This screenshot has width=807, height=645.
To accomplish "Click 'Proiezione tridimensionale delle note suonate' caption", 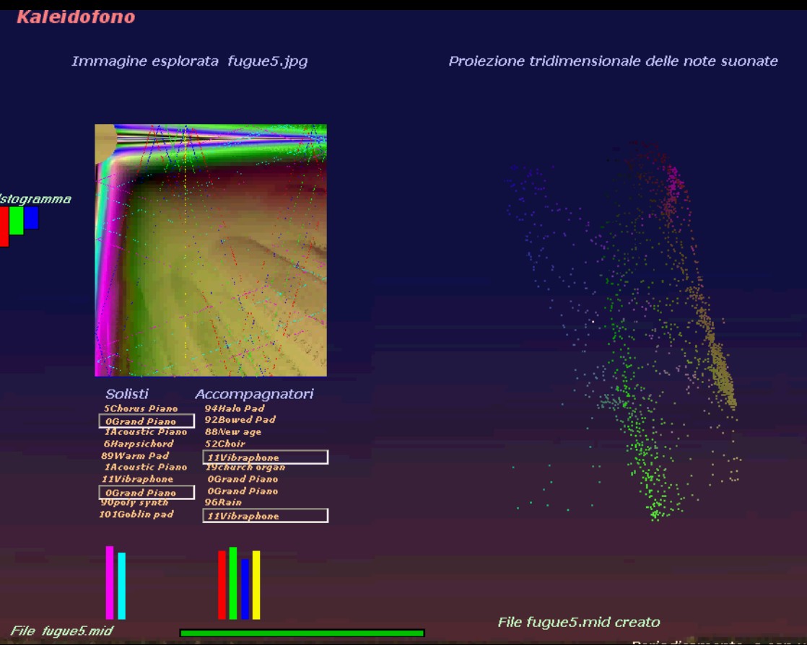I will tap(613, 61).
